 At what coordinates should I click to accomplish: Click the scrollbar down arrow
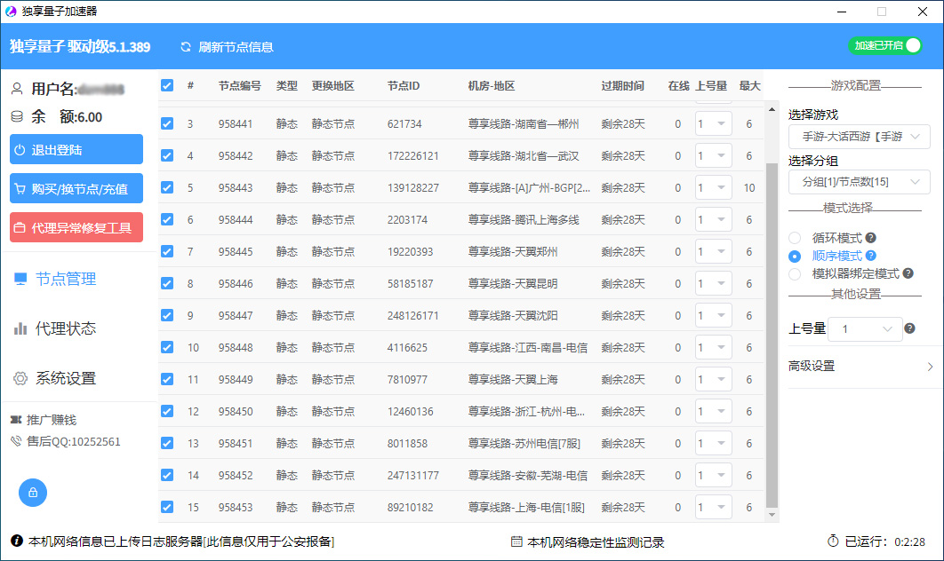point(772,515)
